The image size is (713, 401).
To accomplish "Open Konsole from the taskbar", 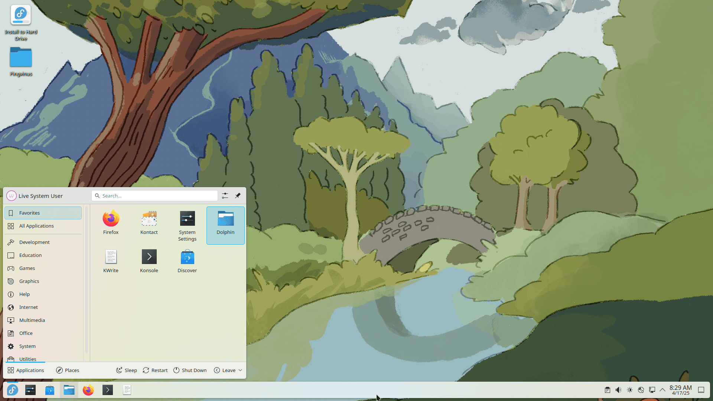I will (x=108, y=390).
